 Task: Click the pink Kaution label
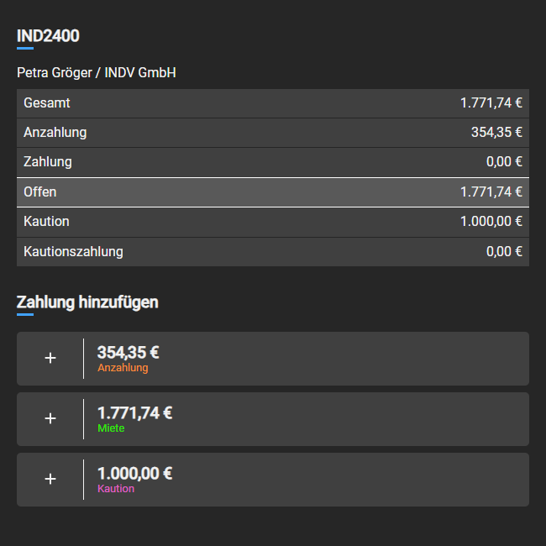[116, 489]
